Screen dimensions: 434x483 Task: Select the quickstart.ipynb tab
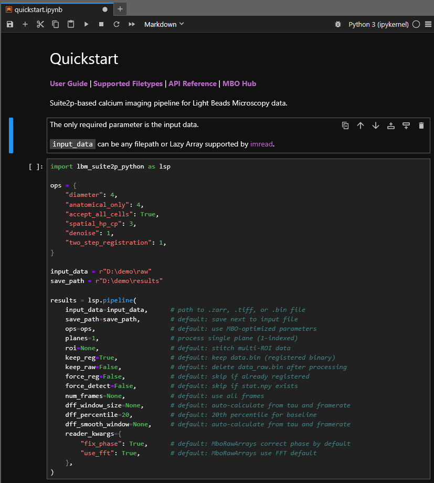tap(37, 9)
